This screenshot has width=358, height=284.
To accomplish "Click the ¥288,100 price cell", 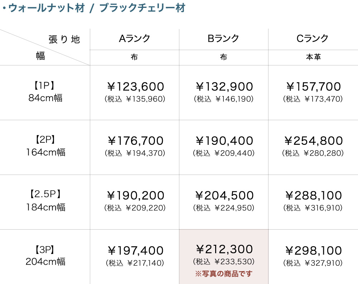I will 313,201.
